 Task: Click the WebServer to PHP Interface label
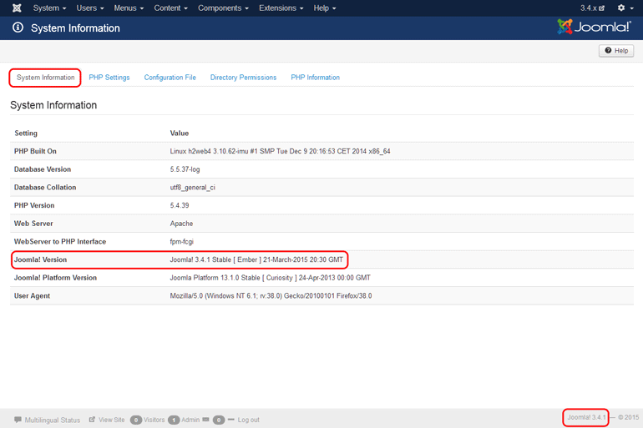pyautogui.click(x=60, y=241)
